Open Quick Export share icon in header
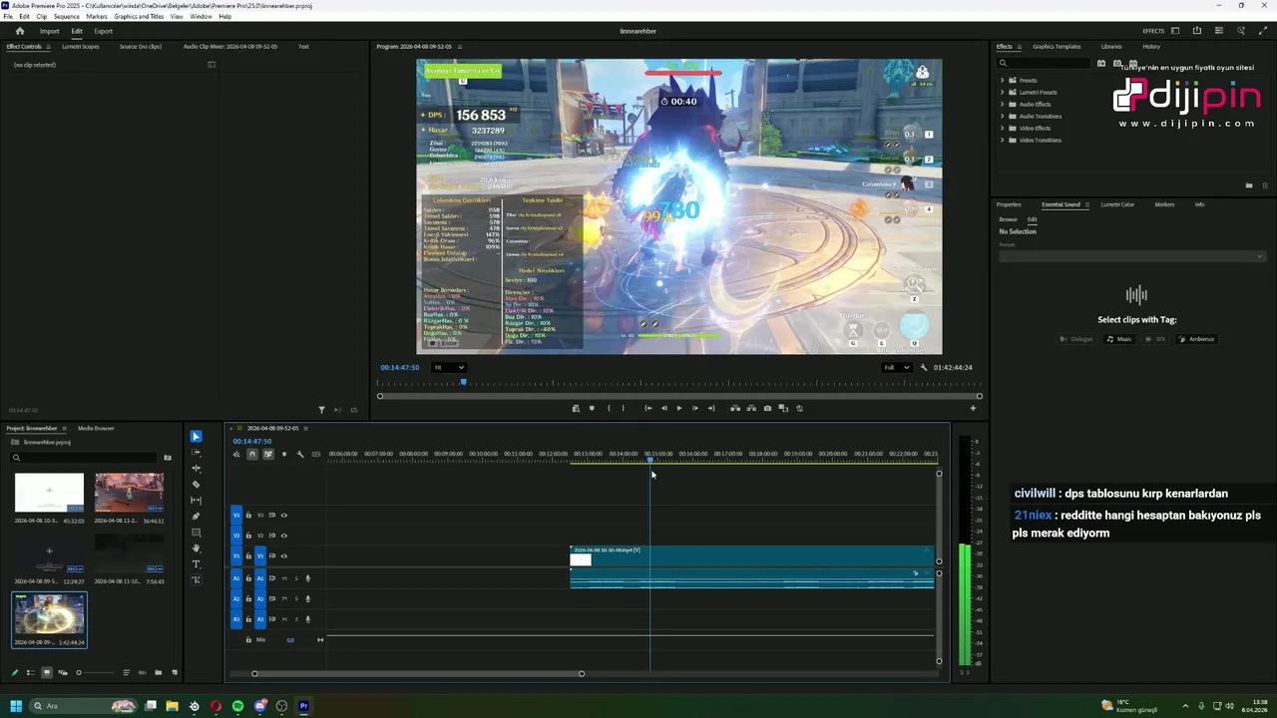The width and height of the screenshot is (1277, 718). 1197,31
